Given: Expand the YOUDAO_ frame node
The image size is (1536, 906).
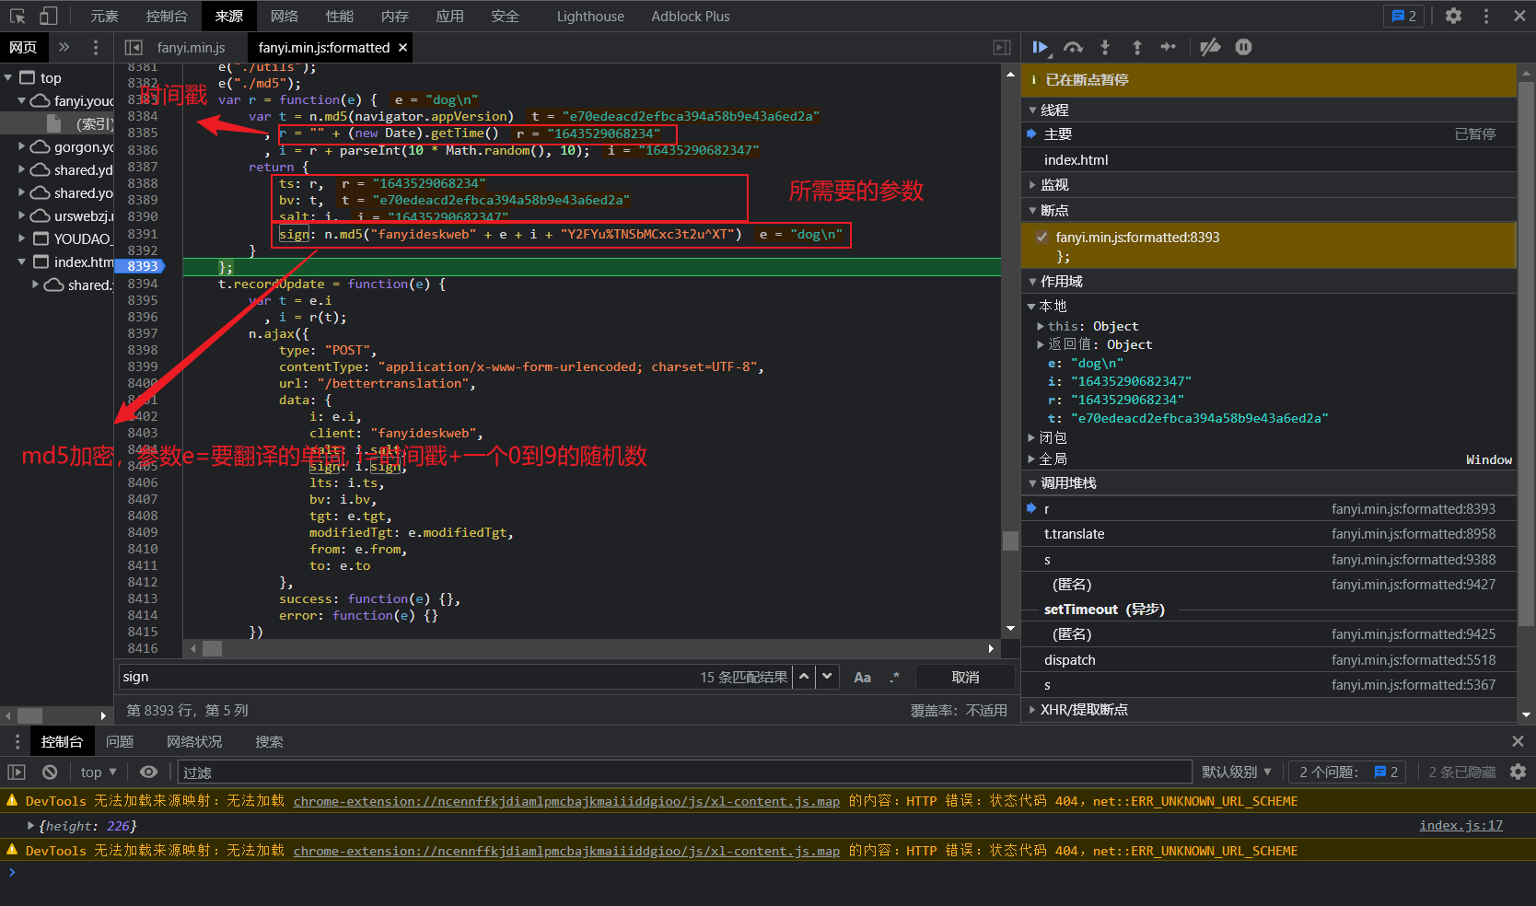Looking at the screenshot, I should [x=21, y=238].
